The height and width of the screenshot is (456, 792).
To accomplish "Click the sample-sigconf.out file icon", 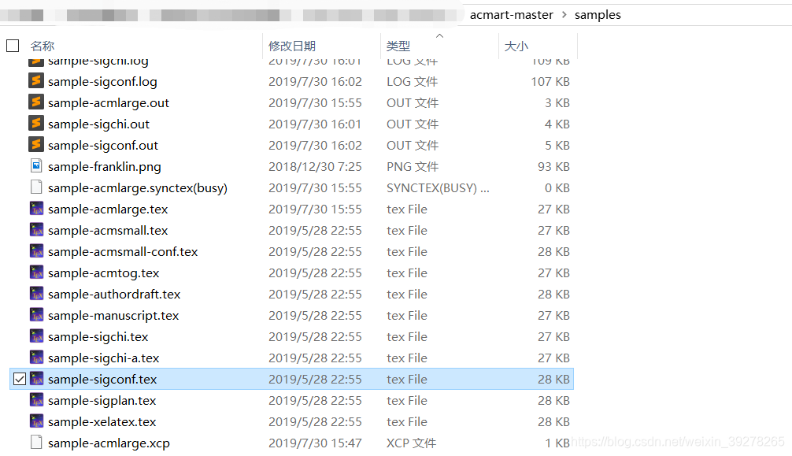I will tap(36, 145).
